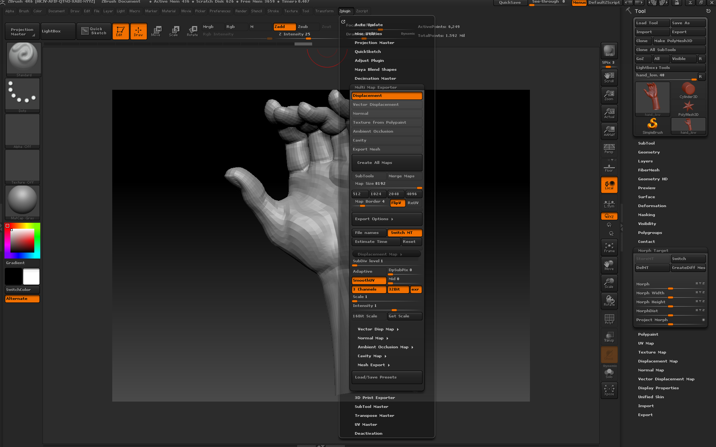Toggle Persp perspective view

(609, 149)
